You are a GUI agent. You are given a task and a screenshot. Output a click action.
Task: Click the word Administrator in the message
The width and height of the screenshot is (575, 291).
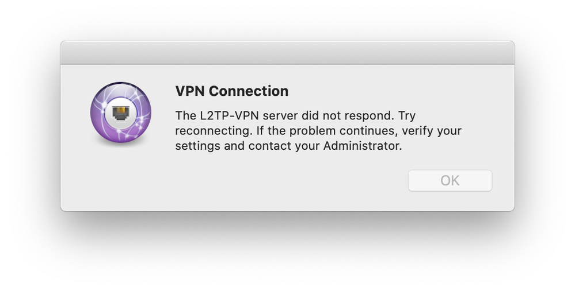coord(361,146)
